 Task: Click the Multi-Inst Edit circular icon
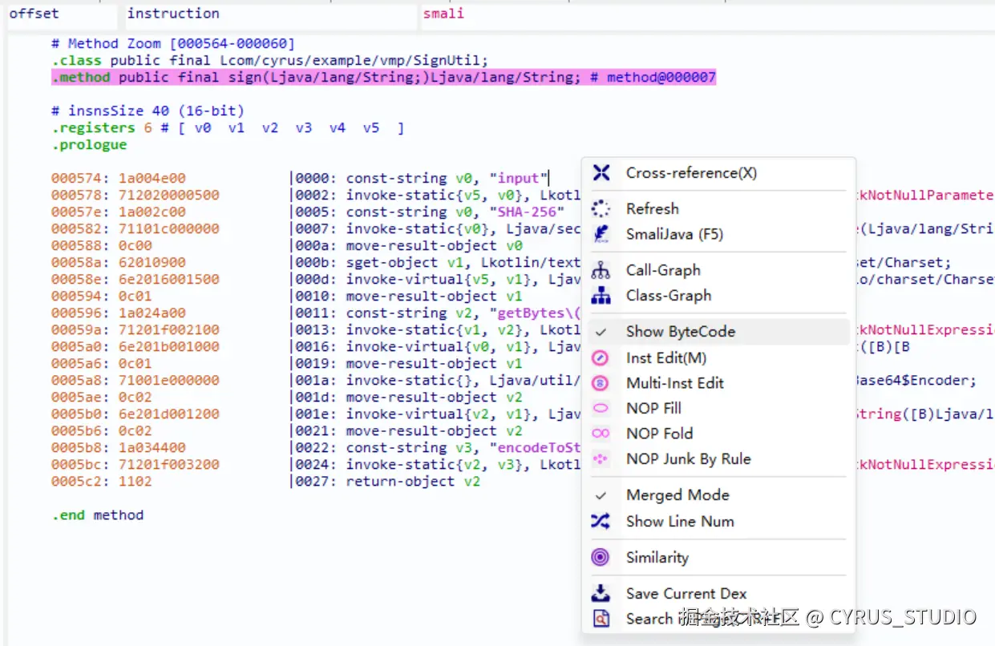coord(601,383)
